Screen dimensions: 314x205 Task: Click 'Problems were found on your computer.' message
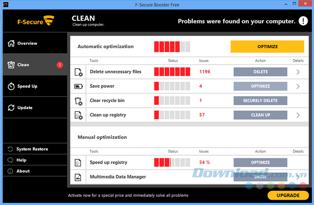(236, 21)
